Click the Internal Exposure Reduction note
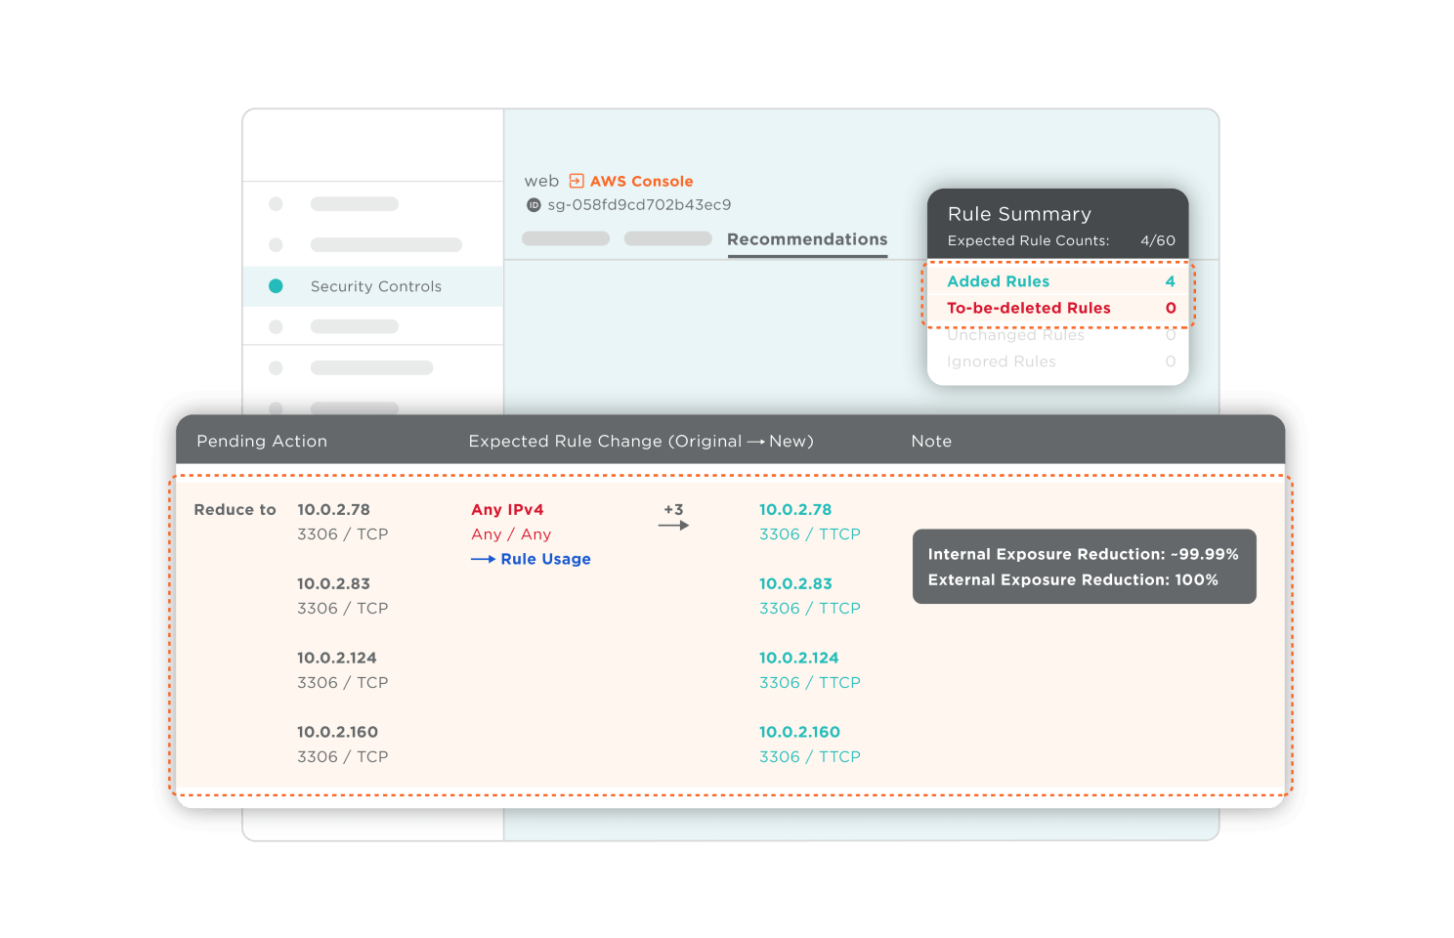 (x=1083, y=554)
